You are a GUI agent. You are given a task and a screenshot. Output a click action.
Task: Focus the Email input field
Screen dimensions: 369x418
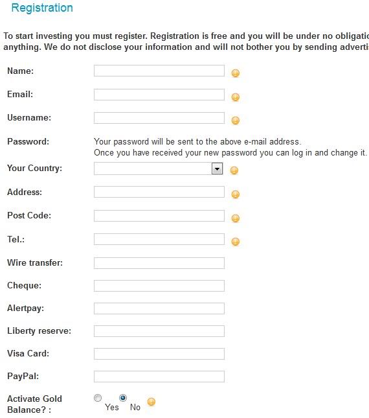click(x=159, y=95)
